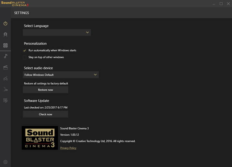Click the Sound Blaster Cinema 3 logo image

pyautogui.click(x=40, y=138)
